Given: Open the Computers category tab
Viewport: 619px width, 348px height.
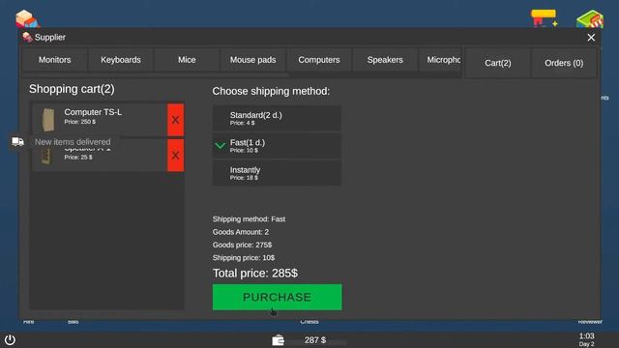Looking at the screenshot, I should (319, 60).
